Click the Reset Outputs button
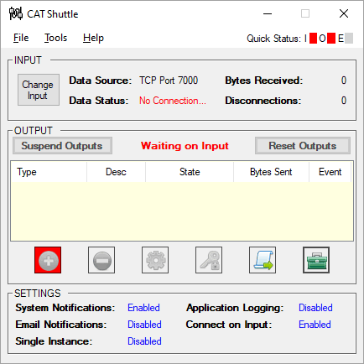This screenshot has height=364, width=364. click(x=303, y=146)
